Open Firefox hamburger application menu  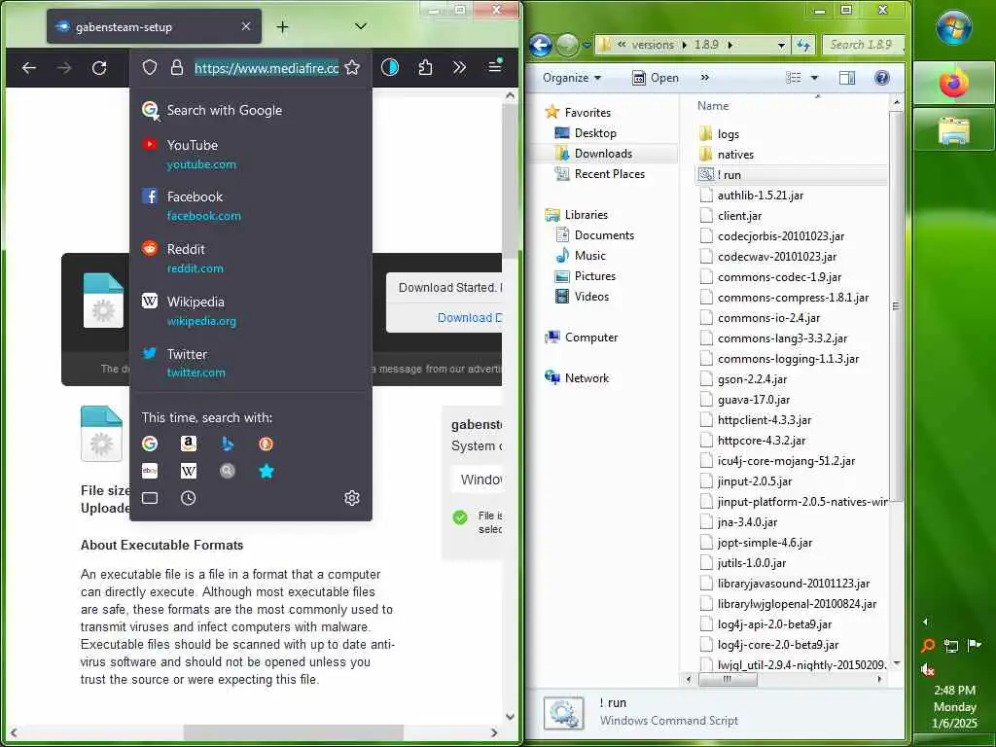(x=495, y=66)
